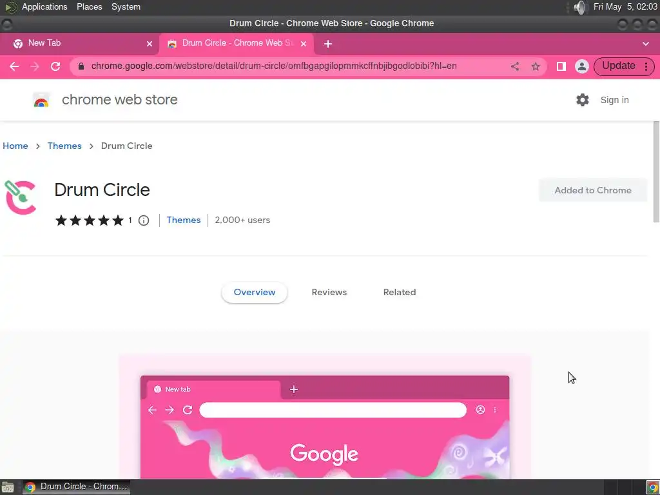Viewport: 660px width, 495px height.
Task: Click Home breadcrumb link
Action: [x=15, y=146]
